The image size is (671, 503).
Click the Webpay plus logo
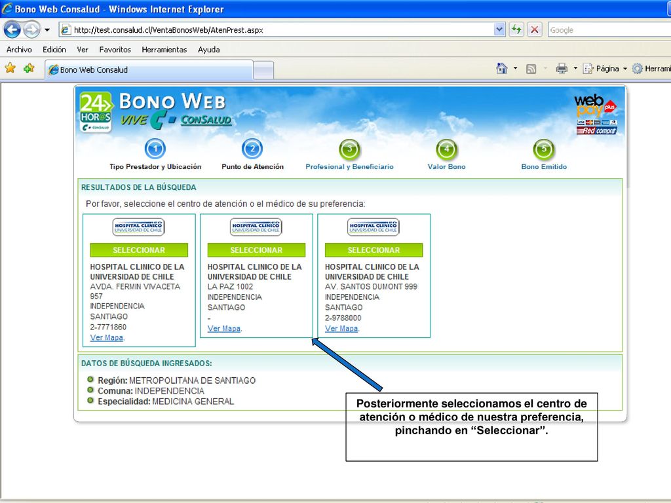pos(595,105)
